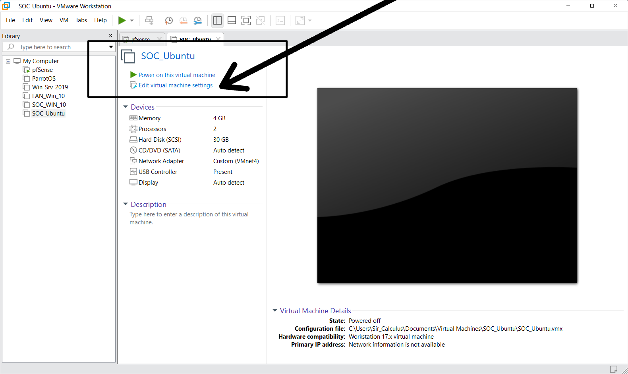Collapse the My Computer tree node

8,61
